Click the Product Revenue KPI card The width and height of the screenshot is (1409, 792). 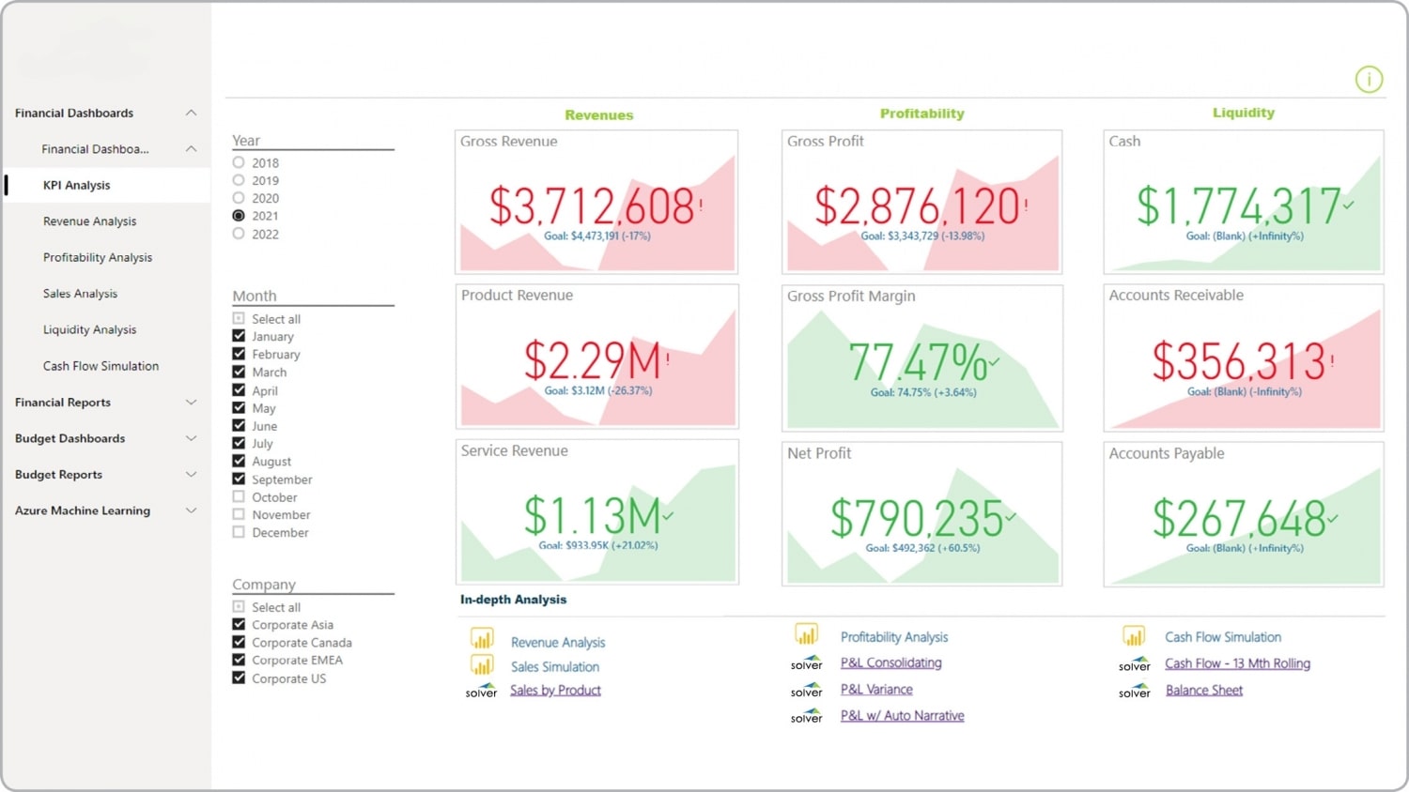click(596, 357)
